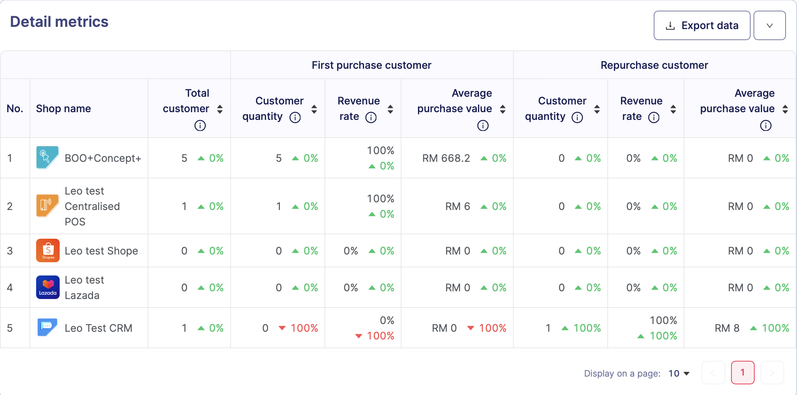This screenshot has width=797, height=395.
Task: Click the Leo test Centralised POS icon
Action: click(48, 206)
